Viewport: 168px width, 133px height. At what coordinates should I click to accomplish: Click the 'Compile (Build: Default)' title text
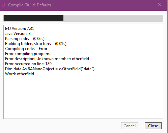click(29, 5)
